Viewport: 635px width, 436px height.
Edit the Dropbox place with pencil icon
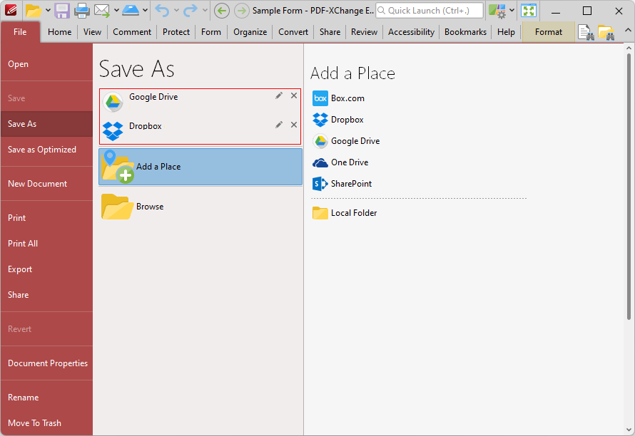click(279, 125)
